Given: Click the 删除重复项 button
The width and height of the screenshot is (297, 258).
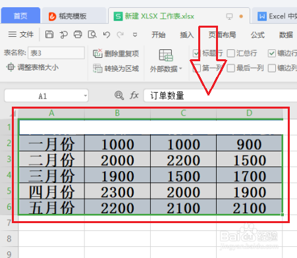Looking at the screenshot, I should point(116,53).
